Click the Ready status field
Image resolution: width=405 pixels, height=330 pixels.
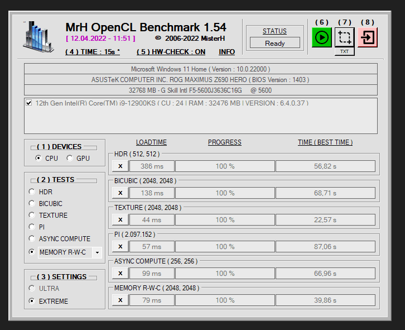[x=275, y=42]
